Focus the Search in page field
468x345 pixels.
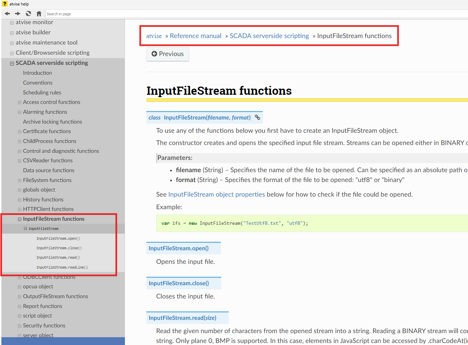pyautogui.click(x=256, y=14)
